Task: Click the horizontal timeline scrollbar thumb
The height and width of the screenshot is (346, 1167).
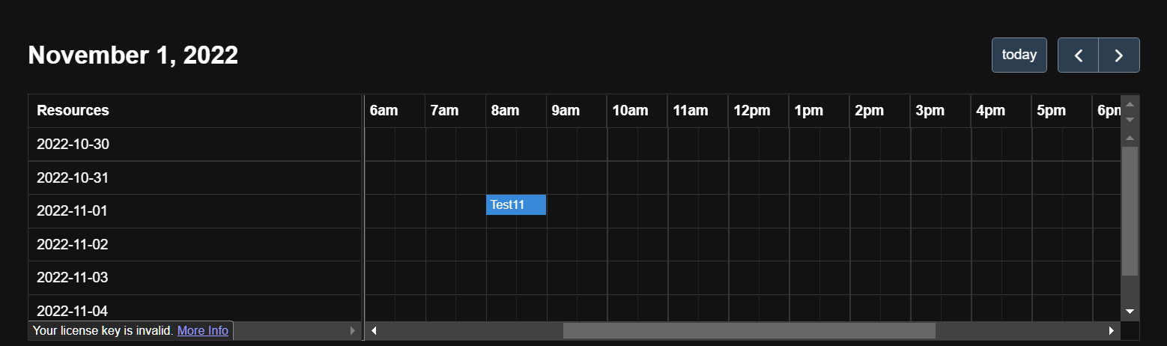Action: coord(749,330)
